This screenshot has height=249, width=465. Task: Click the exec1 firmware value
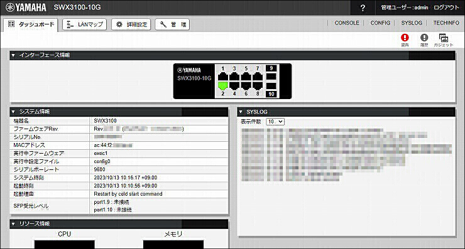pos(101,154)
